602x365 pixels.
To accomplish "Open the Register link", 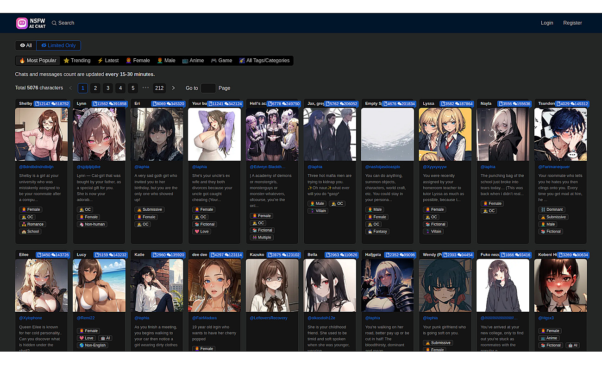I will [572, 23].
